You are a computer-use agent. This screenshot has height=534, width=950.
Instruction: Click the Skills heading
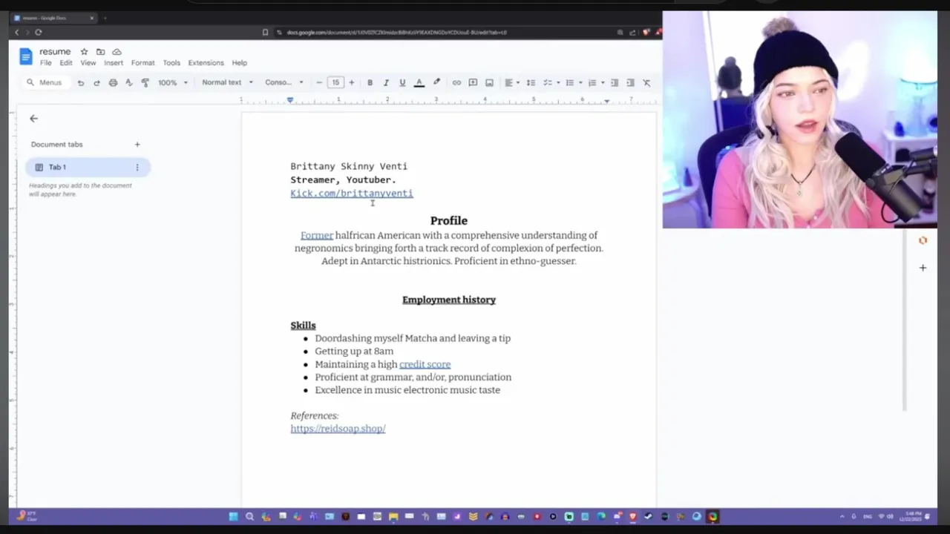(x=303, y=325)
